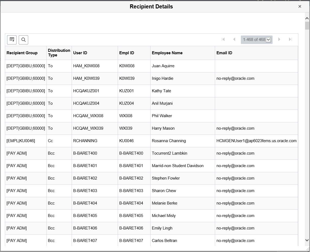This screenshot has height=252, width=310.
Task: Select employee name Harry Mason
Action: pos(163,128)
